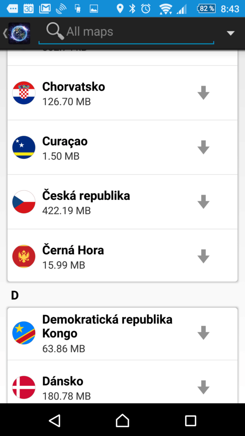
Task: Select the Curaçao list entry
Action: (122, 147)
